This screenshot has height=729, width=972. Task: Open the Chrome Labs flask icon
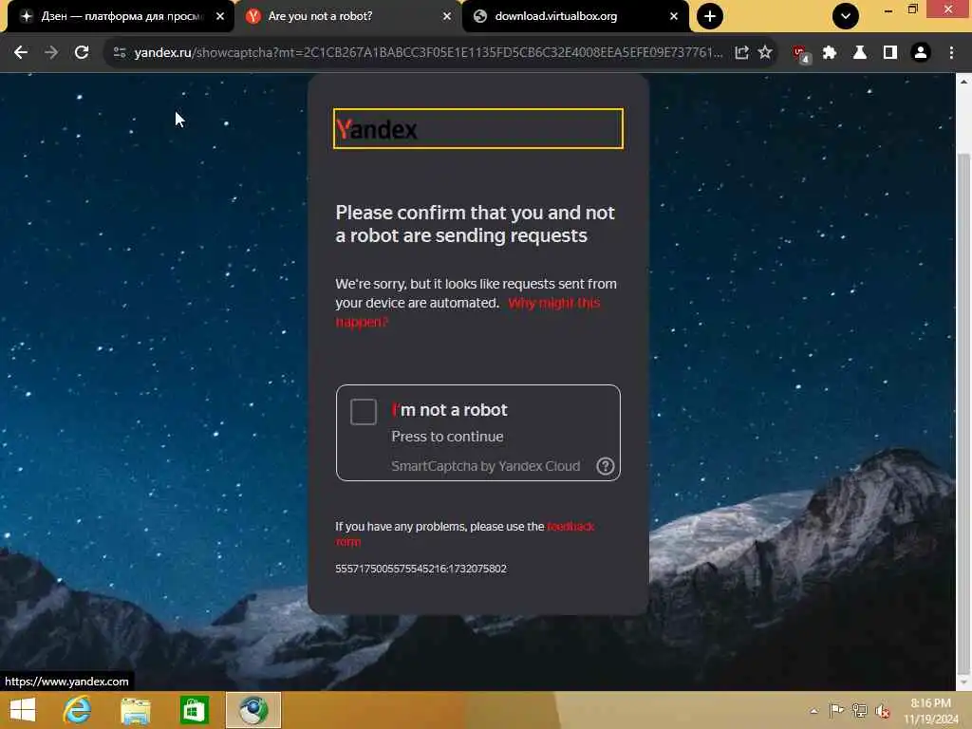coord(860,53)
